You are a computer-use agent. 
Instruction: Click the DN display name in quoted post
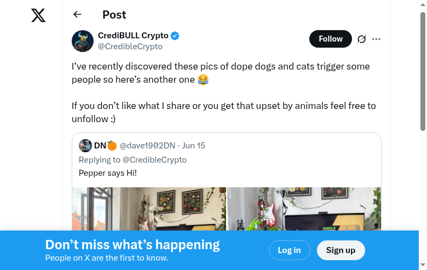(100, 146)
